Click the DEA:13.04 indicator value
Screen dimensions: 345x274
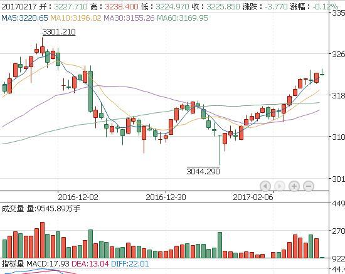click(x=90, y=263)
